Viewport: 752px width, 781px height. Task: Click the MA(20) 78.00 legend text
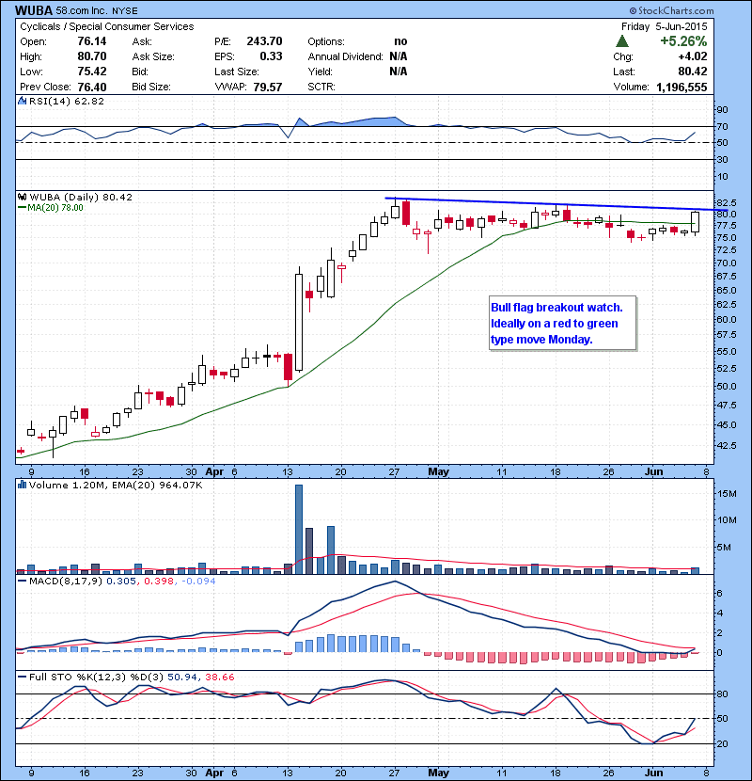click(55, 208)
